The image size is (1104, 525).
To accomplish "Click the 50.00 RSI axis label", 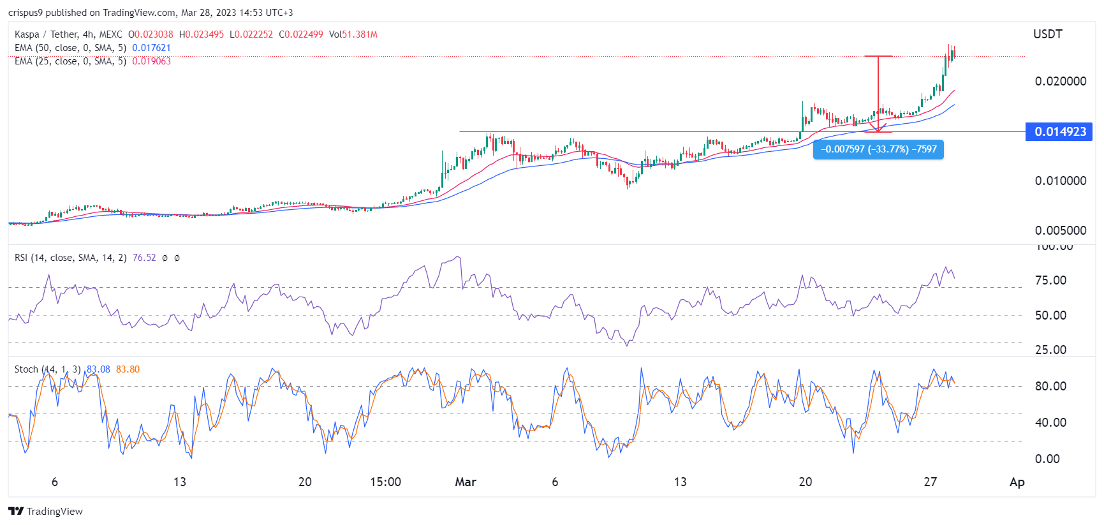I will point(1050,315).
